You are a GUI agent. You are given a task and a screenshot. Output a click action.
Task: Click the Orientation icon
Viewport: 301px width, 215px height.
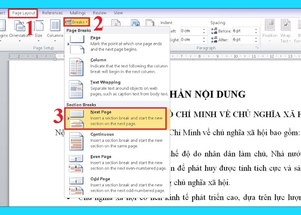coord(20,25)
